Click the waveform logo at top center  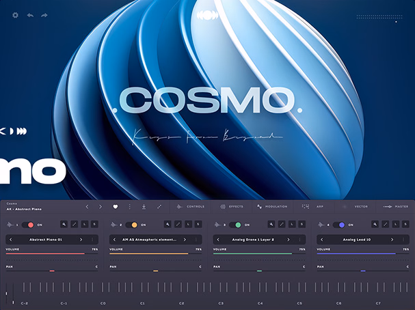point(208,15)
